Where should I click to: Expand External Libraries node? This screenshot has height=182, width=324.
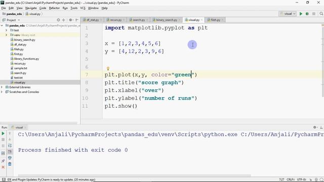click(x=2, y=87)
